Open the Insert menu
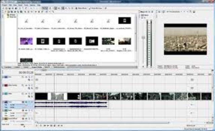The height and width of the screenshot is (131, 215). coord(20,5)
